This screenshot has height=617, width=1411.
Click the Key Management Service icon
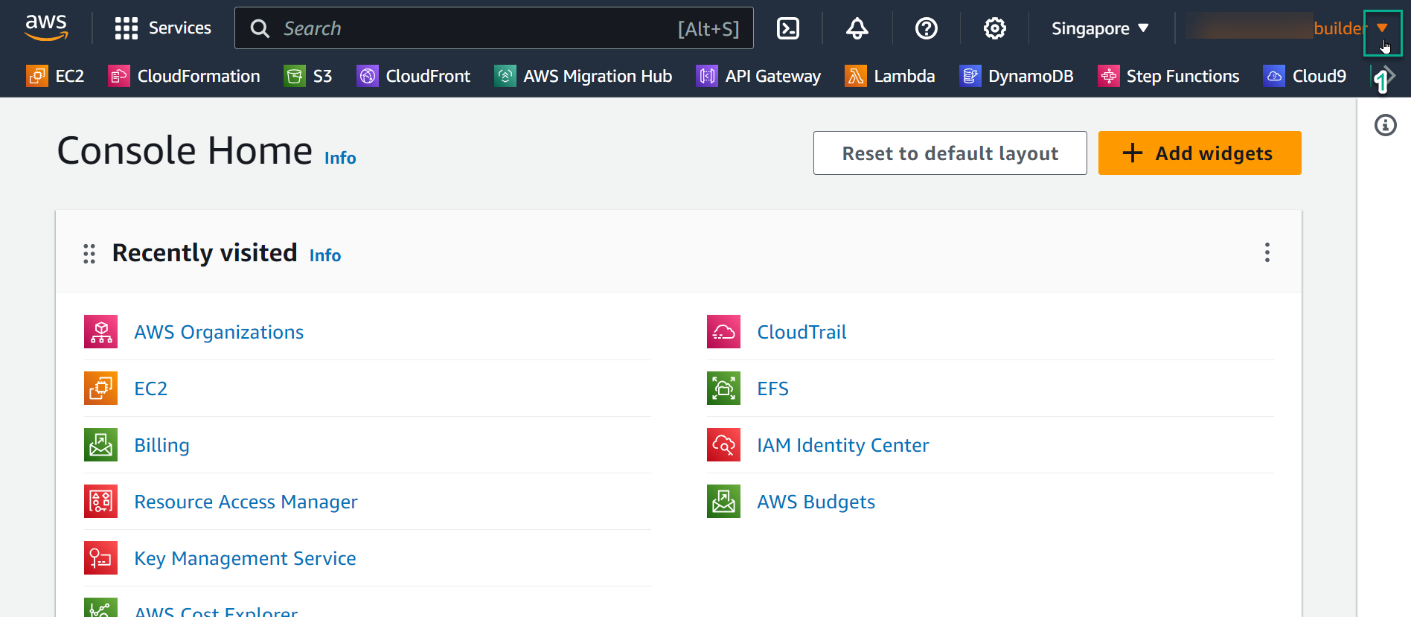(x=100, y=558)
